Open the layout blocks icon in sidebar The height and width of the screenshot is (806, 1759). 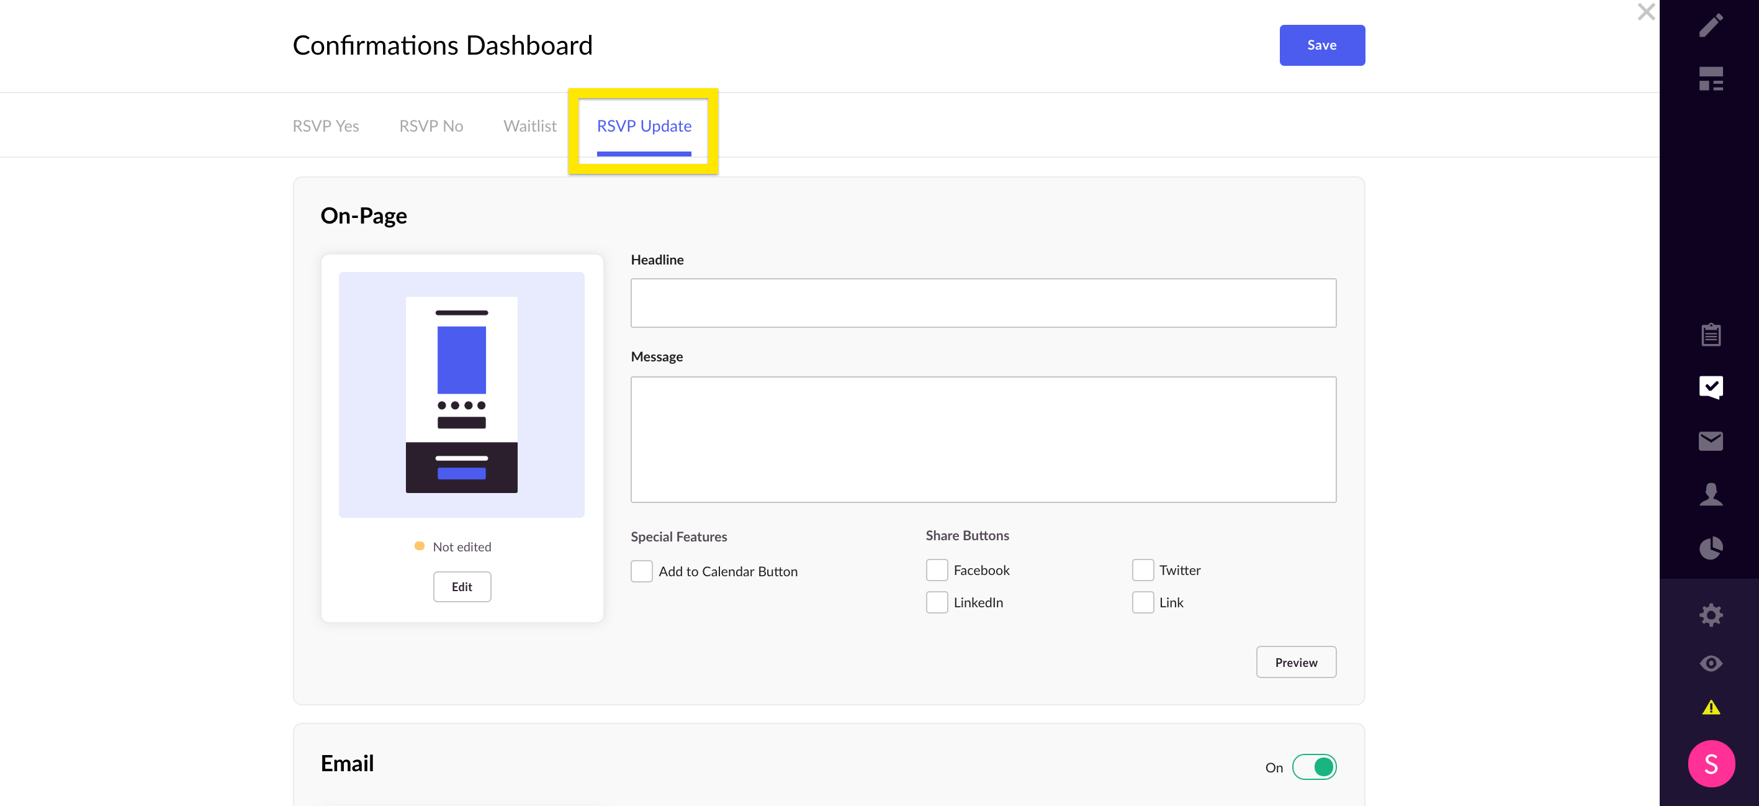click(x=1711, y=78)
